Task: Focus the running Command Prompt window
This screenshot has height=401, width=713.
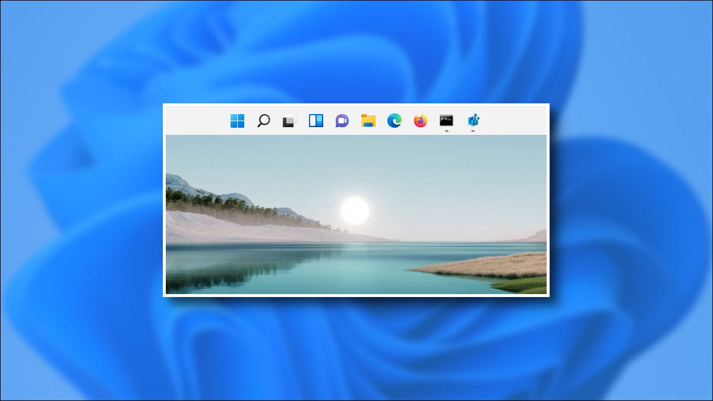Action: 446,121
